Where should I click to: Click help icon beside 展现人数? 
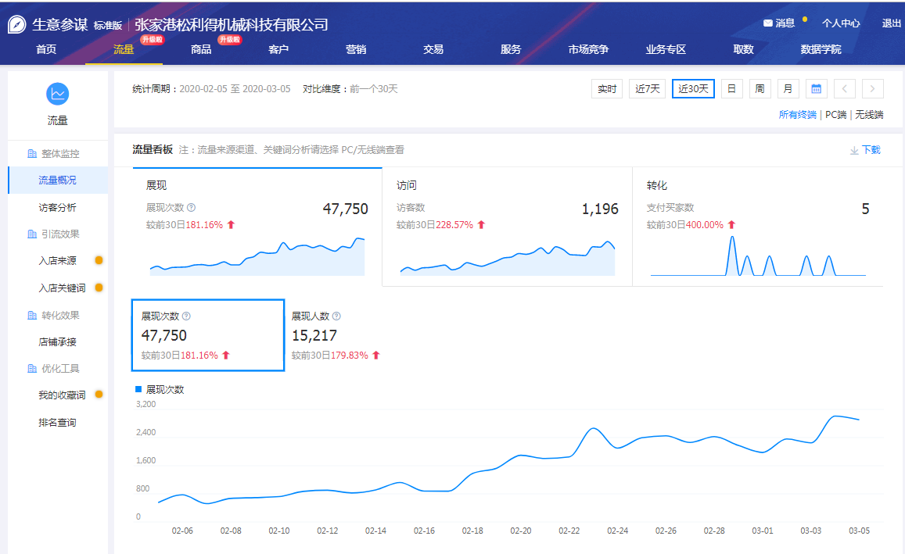click(336, 316)
